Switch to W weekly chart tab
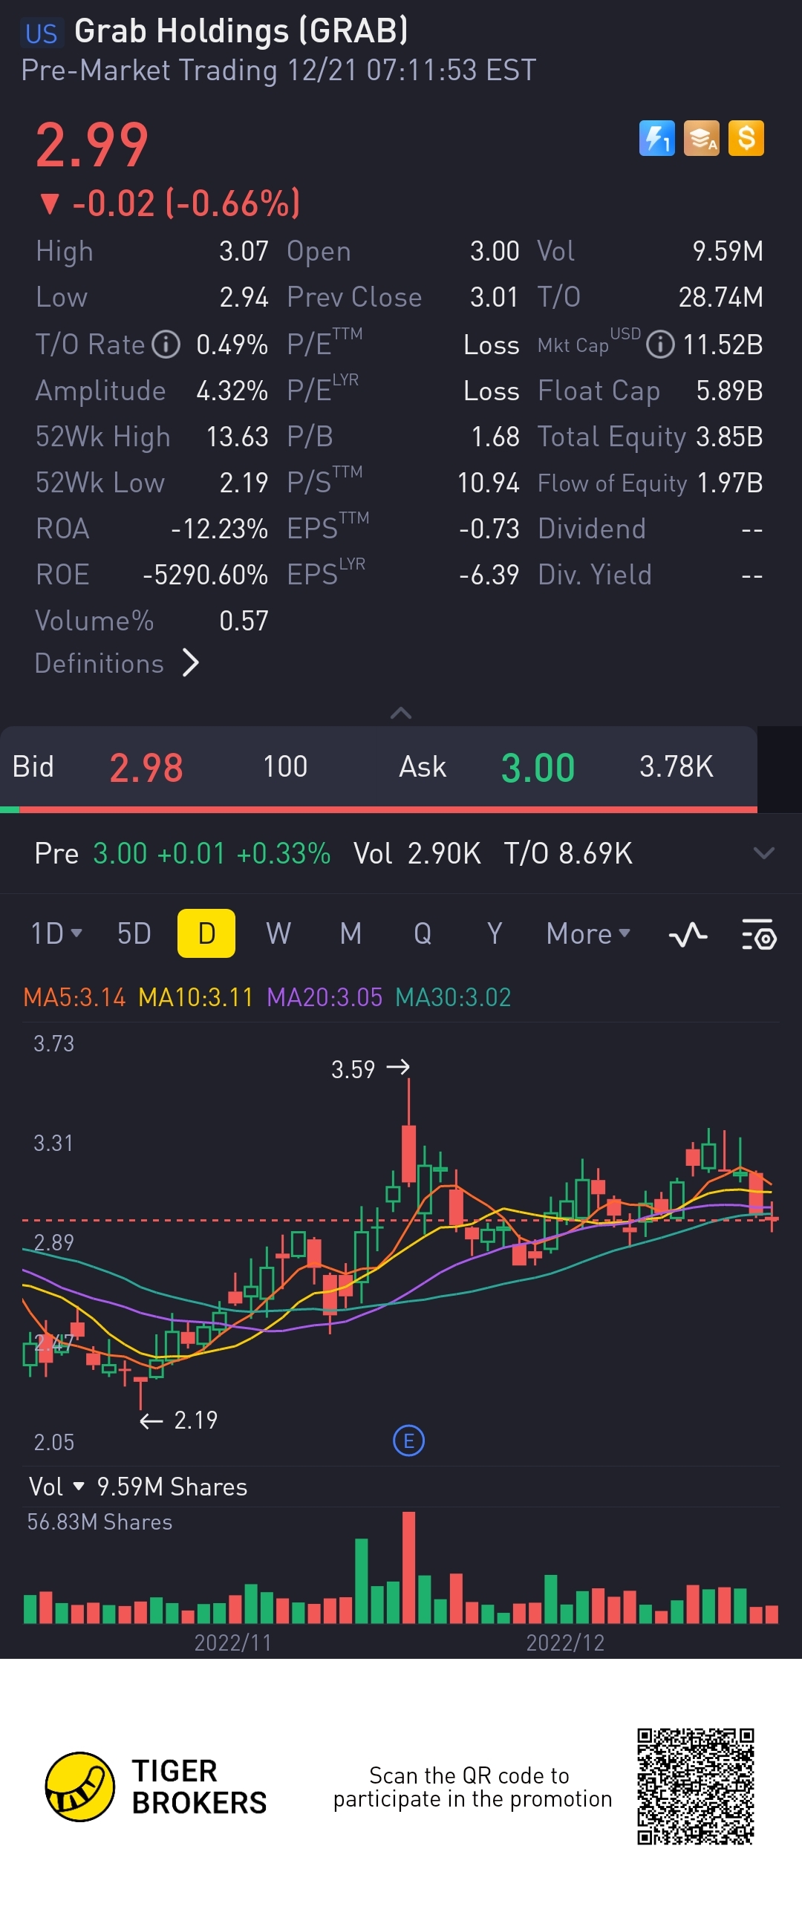 [278, 933]
